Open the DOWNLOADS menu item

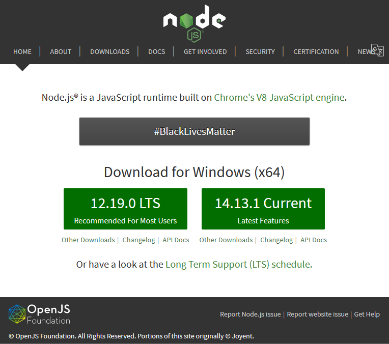[x=109, y=51]
